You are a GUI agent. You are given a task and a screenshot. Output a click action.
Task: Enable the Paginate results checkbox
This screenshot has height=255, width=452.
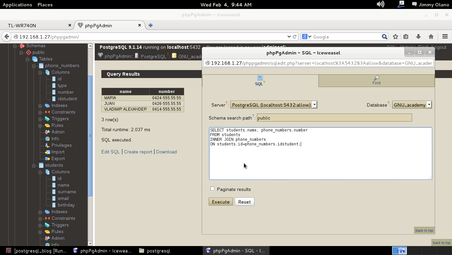pos(212,189)
